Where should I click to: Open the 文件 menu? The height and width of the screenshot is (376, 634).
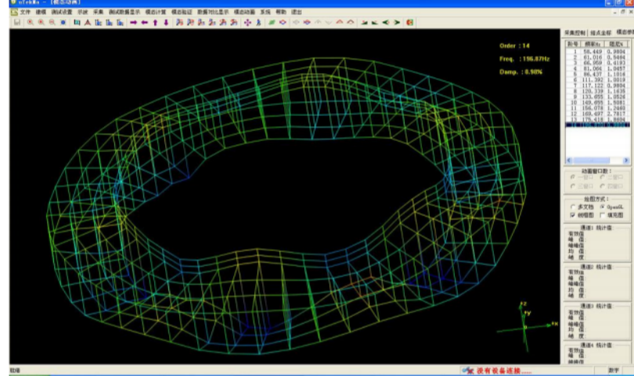tap(24, 13)
